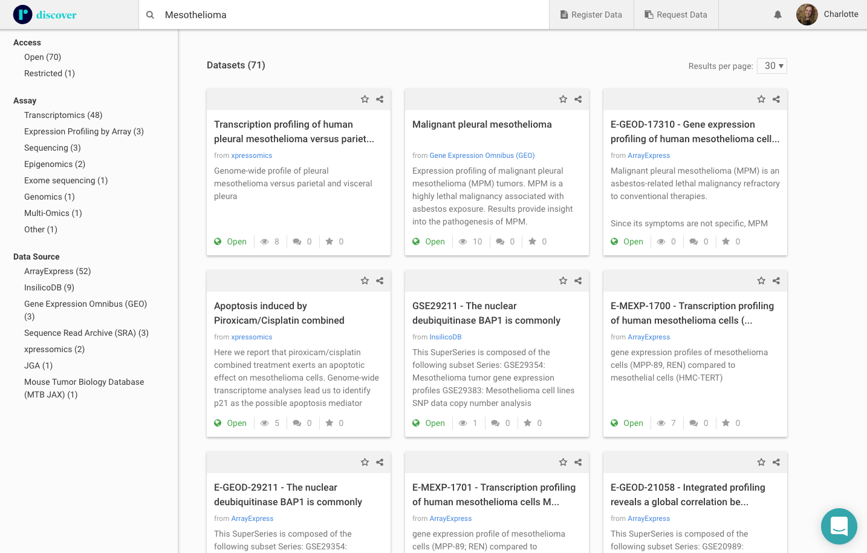
Task: Open GSE29211 nuclear deubiquitinase BAP1 title
Action: click(486, 313)
